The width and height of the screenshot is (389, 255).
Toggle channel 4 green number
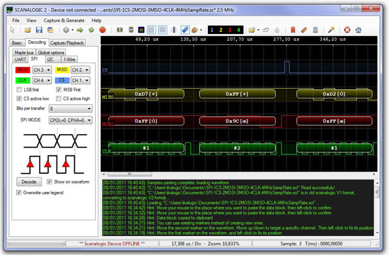click(x=238, y=30)
